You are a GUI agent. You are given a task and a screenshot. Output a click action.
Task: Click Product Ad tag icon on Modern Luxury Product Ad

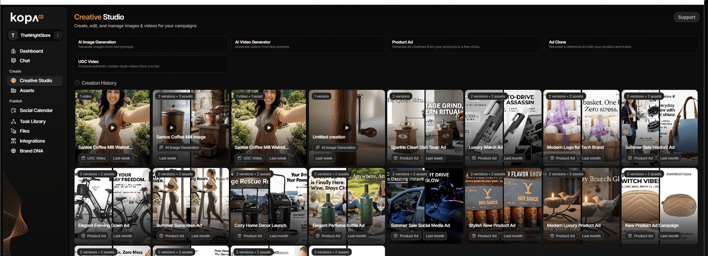pos(552,236)
